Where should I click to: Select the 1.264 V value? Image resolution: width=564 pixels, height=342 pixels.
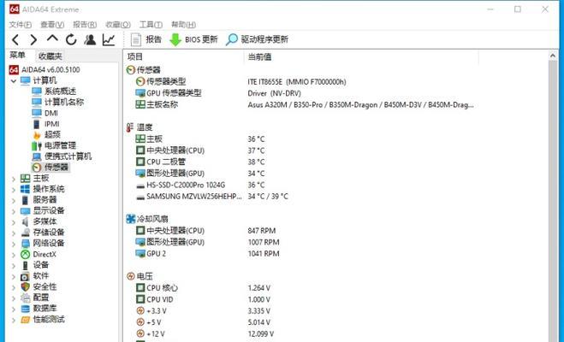[x=259, y=288]
